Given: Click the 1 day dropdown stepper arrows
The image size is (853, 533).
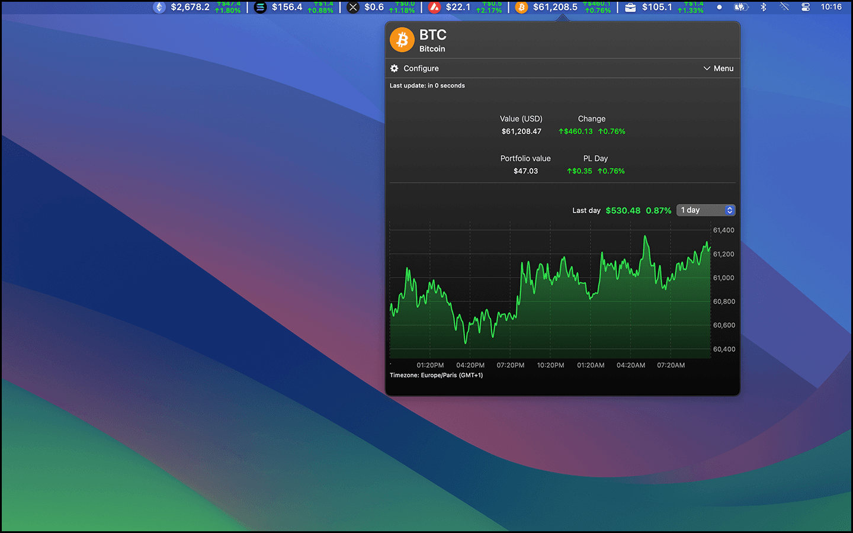Looking at the screenshot, I should [x=730, y=210].
